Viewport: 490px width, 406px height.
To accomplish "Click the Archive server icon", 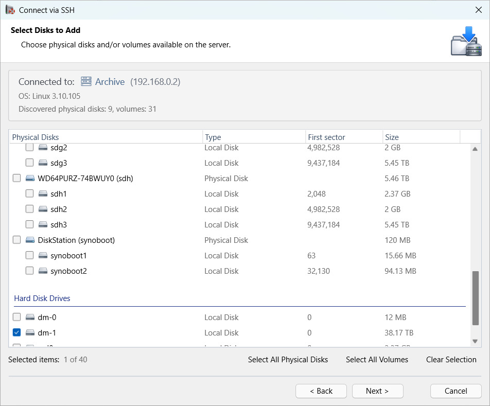I will (86, 81).
